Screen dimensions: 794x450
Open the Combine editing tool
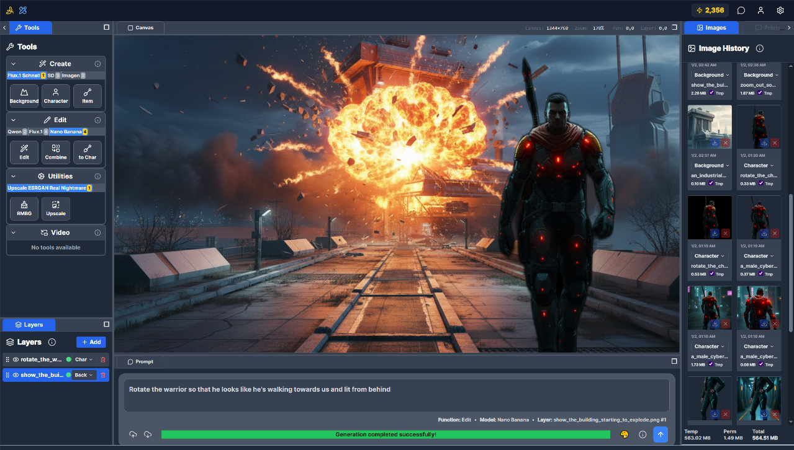[x=55, y=152]
